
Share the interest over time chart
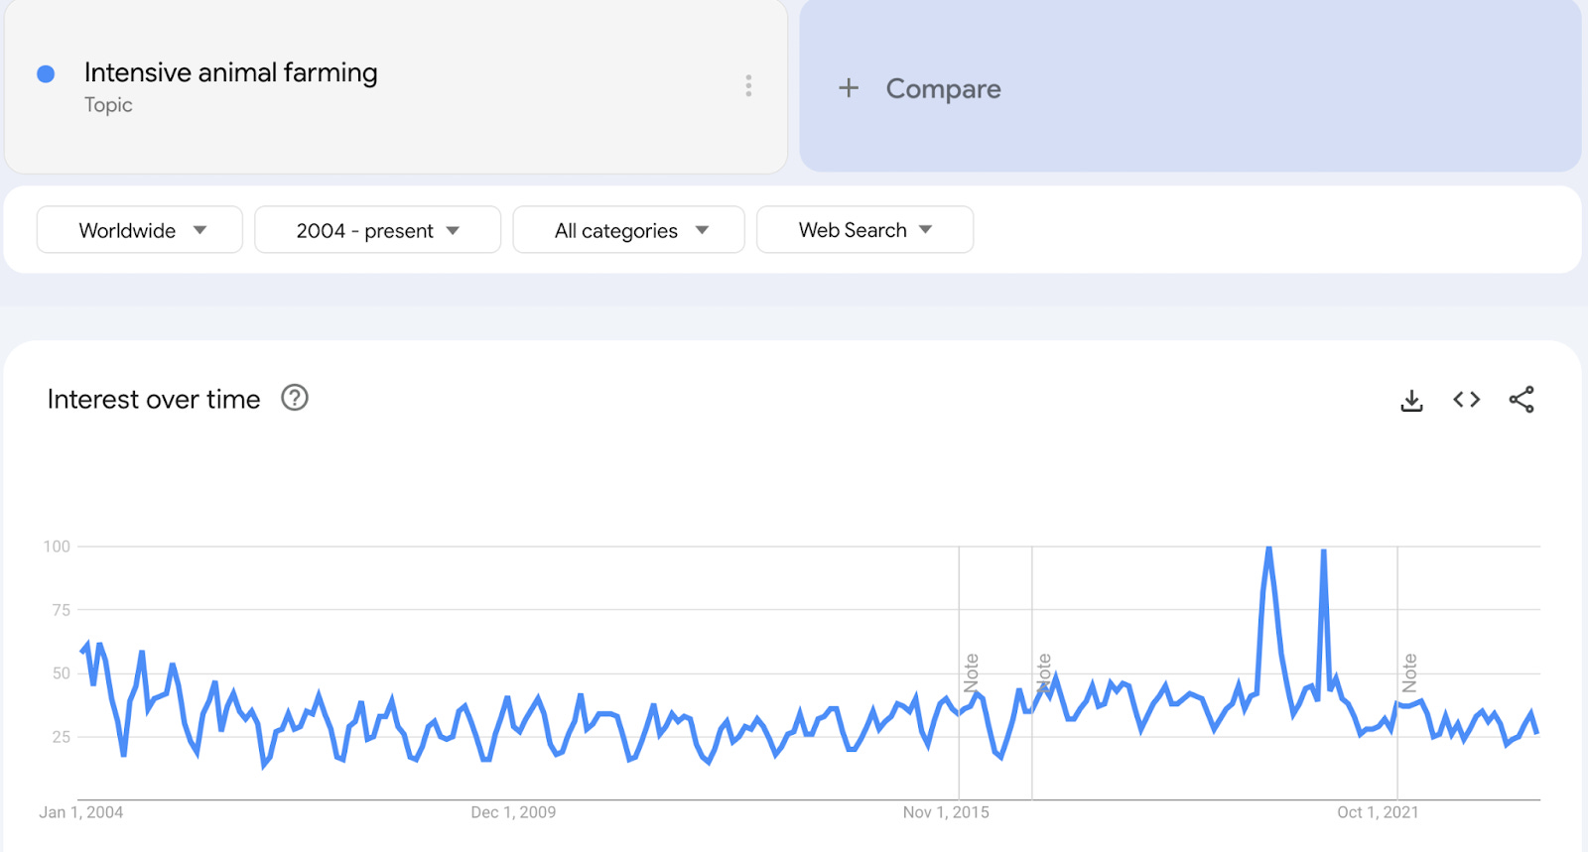click(x=1522, y=400)
